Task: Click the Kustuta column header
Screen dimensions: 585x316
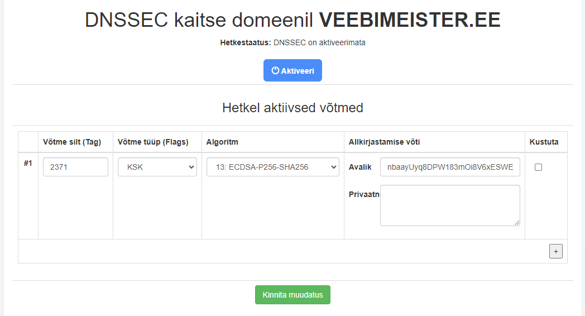Action: coord(544,142)
